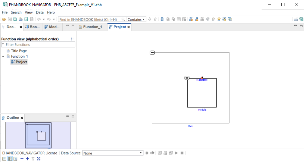304x162 pixels.
Task: Click the Filter Functions input field
Action: pyautogui.click(x=39, y=44)
